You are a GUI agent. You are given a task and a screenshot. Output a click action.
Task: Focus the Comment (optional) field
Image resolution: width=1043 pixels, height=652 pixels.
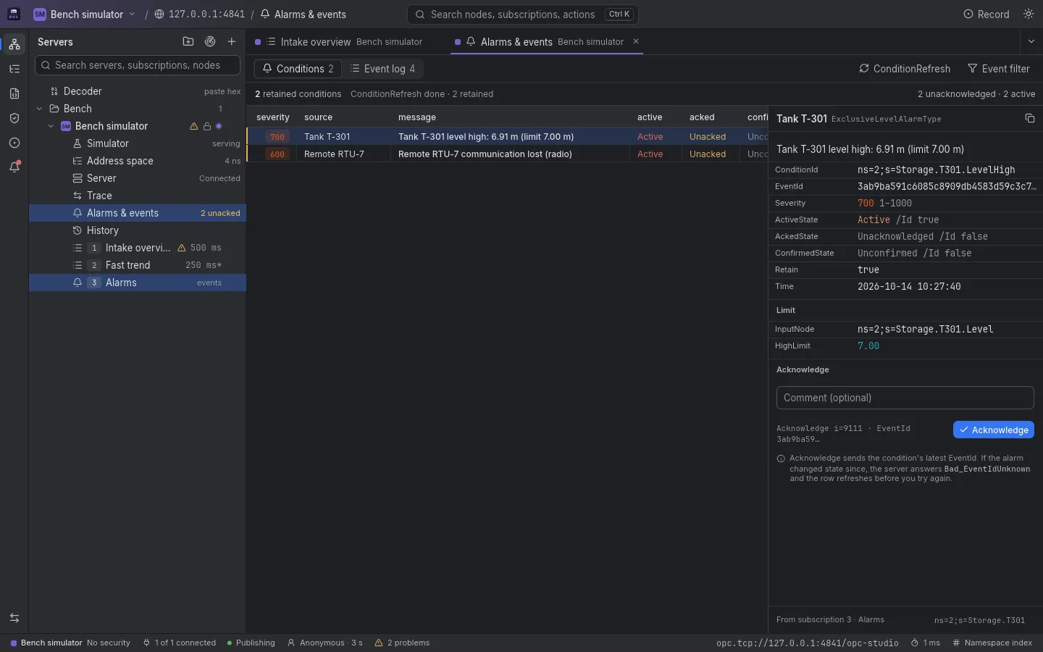pyautogui.click(x=905, y=398)
